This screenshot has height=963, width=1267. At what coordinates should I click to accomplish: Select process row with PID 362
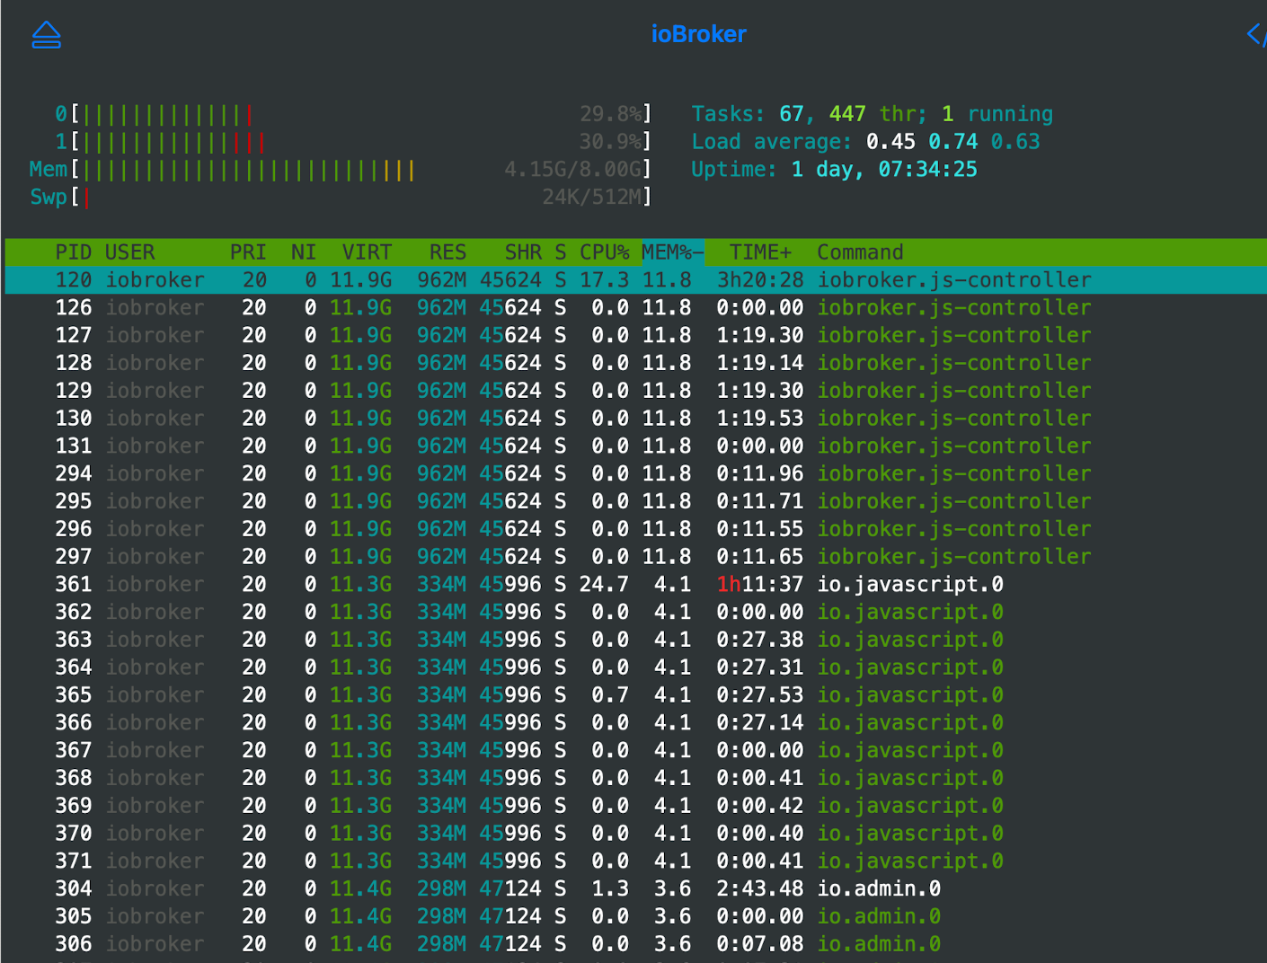click(635, 612)
